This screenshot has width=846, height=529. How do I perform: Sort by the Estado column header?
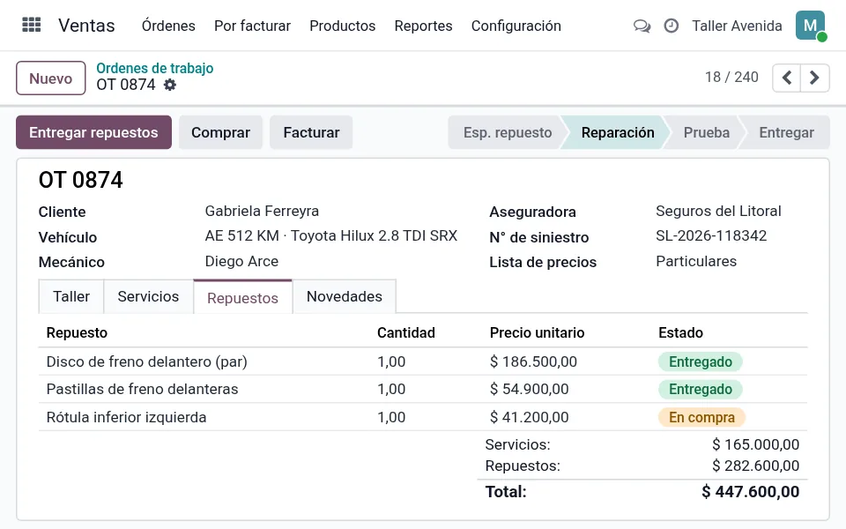680,332
